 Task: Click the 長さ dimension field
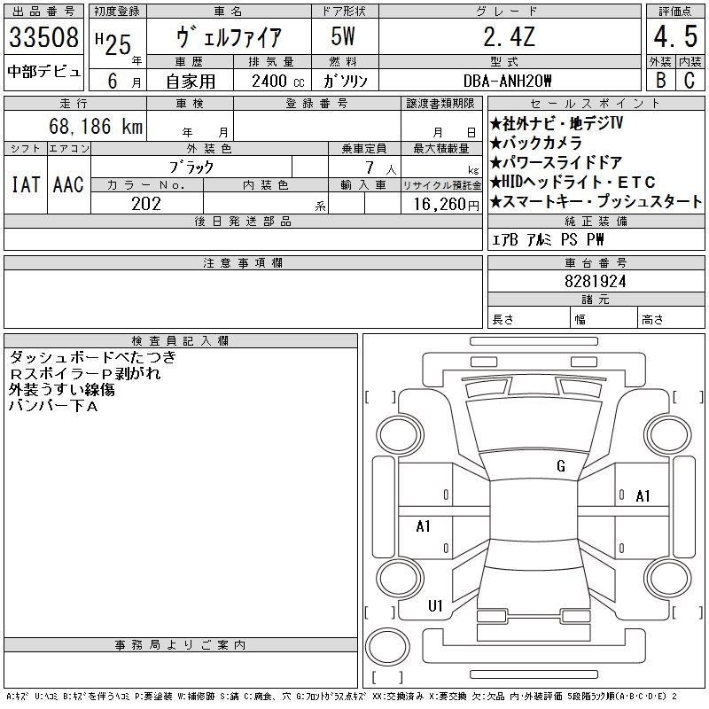(x=529, y=317)
